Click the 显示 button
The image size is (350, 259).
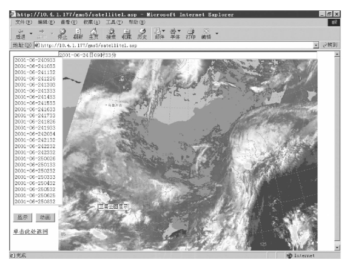point(22,217)
